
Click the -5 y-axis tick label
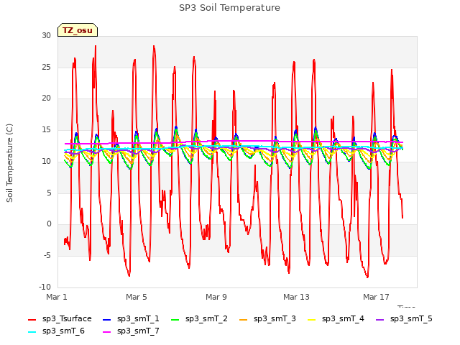pyautogui.click(x=47, y=256)
